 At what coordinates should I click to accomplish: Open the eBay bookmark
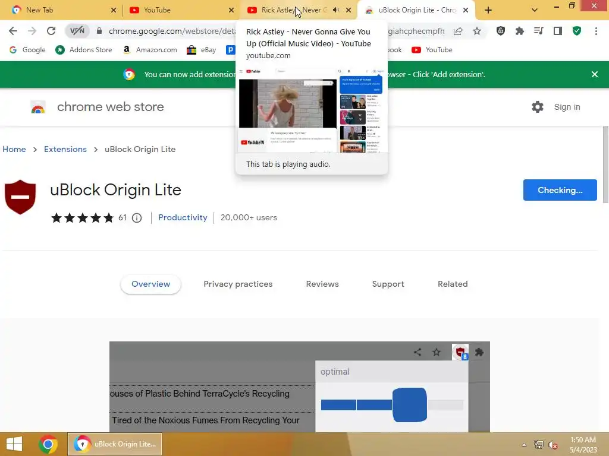point(201,50)
